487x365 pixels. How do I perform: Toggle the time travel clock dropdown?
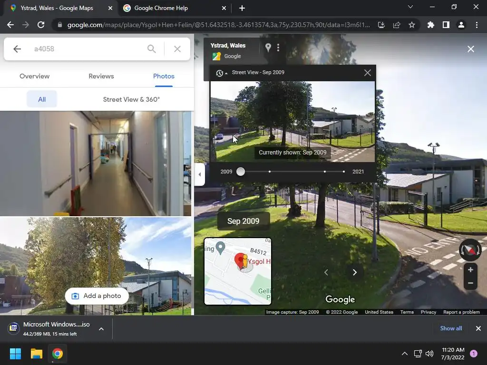coord(222,73)
